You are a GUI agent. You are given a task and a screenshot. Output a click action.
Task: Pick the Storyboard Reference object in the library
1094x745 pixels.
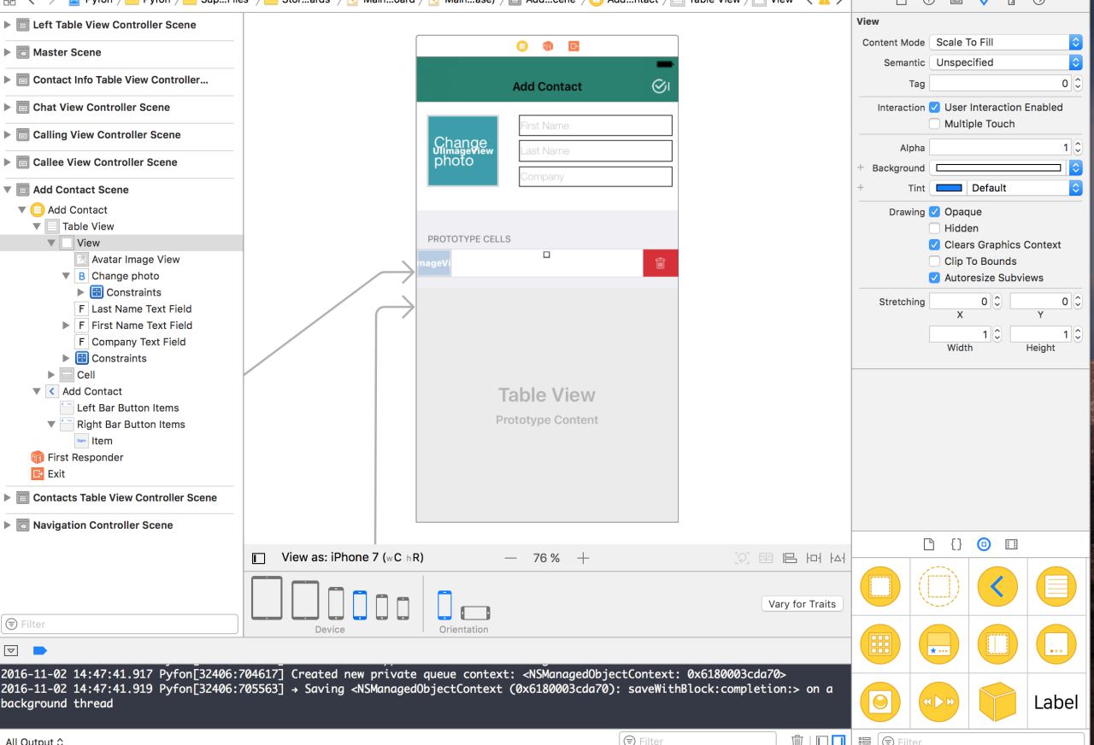(938, 588)
